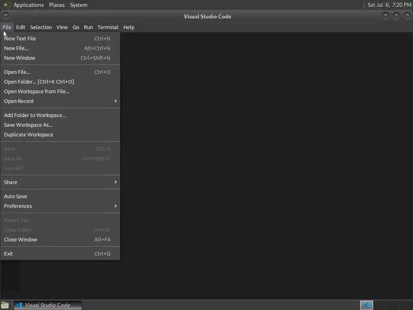Choose Open Workspace from File...
Screen dimensions: 413x310
(x=60, y=92)
